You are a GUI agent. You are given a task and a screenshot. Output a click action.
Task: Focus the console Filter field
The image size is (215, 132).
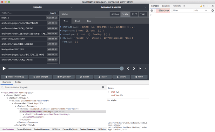[x=183, y=10]
